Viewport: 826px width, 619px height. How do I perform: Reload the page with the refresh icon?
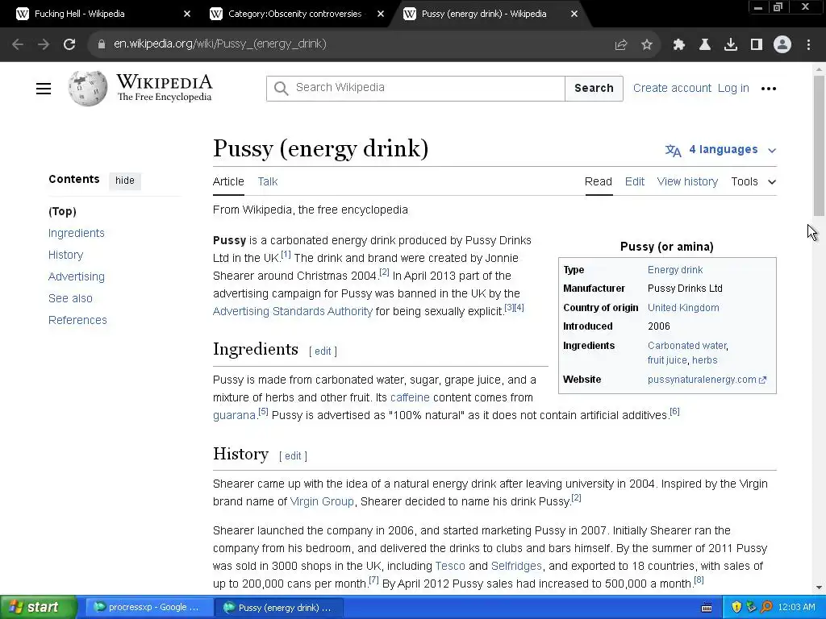point(69,44)
